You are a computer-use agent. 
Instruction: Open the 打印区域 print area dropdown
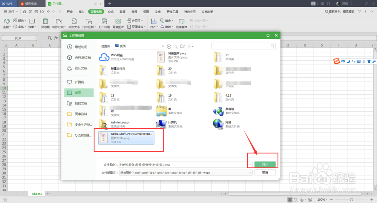click(x=89, y=23)
